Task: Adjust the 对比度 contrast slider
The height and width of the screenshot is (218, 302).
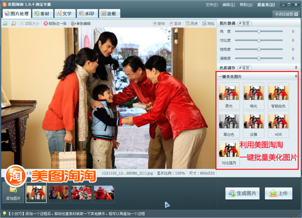Action: [259, 41]
